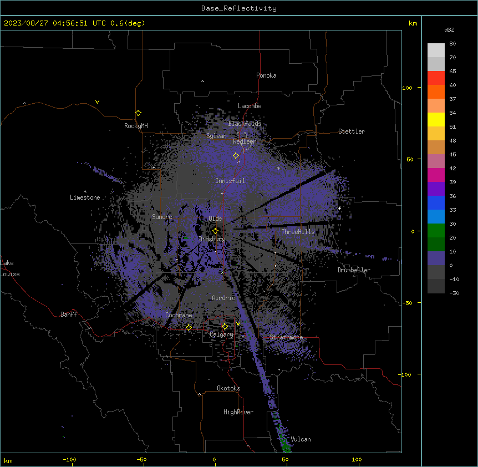Click the ThreeHills label
This screenshot has height=467, width=478.
[298, 232]
